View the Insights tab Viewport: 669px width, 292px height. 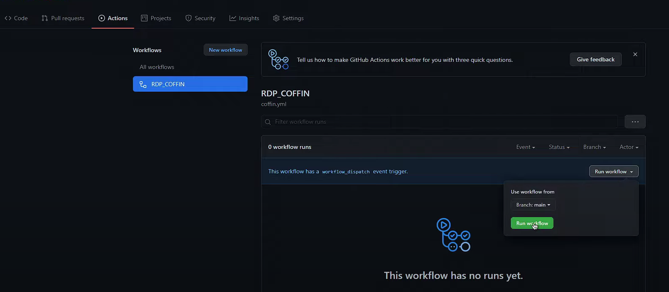(244, 18)
